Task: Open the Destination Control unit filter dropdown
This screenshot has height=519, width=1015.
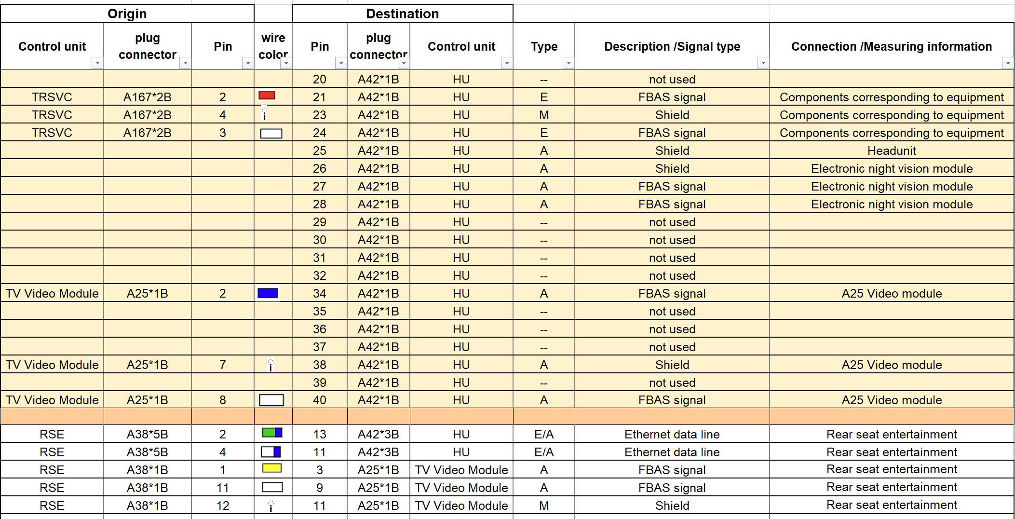Action: point(507,63)
